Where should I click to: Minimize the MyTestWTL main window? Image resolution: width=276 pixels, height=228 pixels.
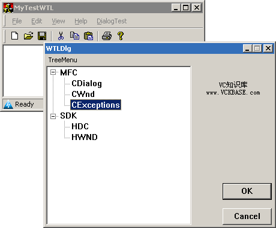tap(176, 8)
